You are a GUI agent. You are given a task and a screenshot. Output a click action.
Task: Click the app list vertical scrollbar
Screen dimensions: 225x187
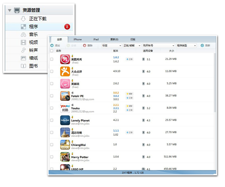coord(215,82)
